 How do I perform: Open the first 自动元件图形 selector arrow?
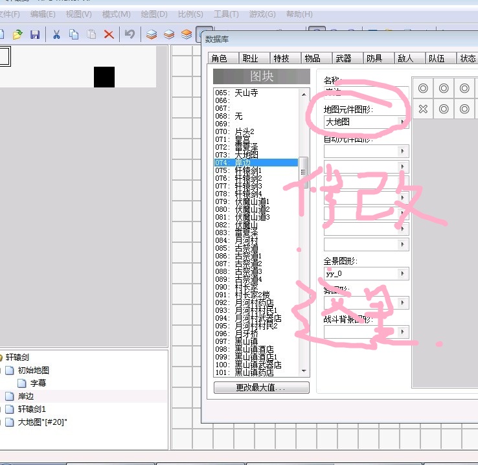click(x=403, y=151)
